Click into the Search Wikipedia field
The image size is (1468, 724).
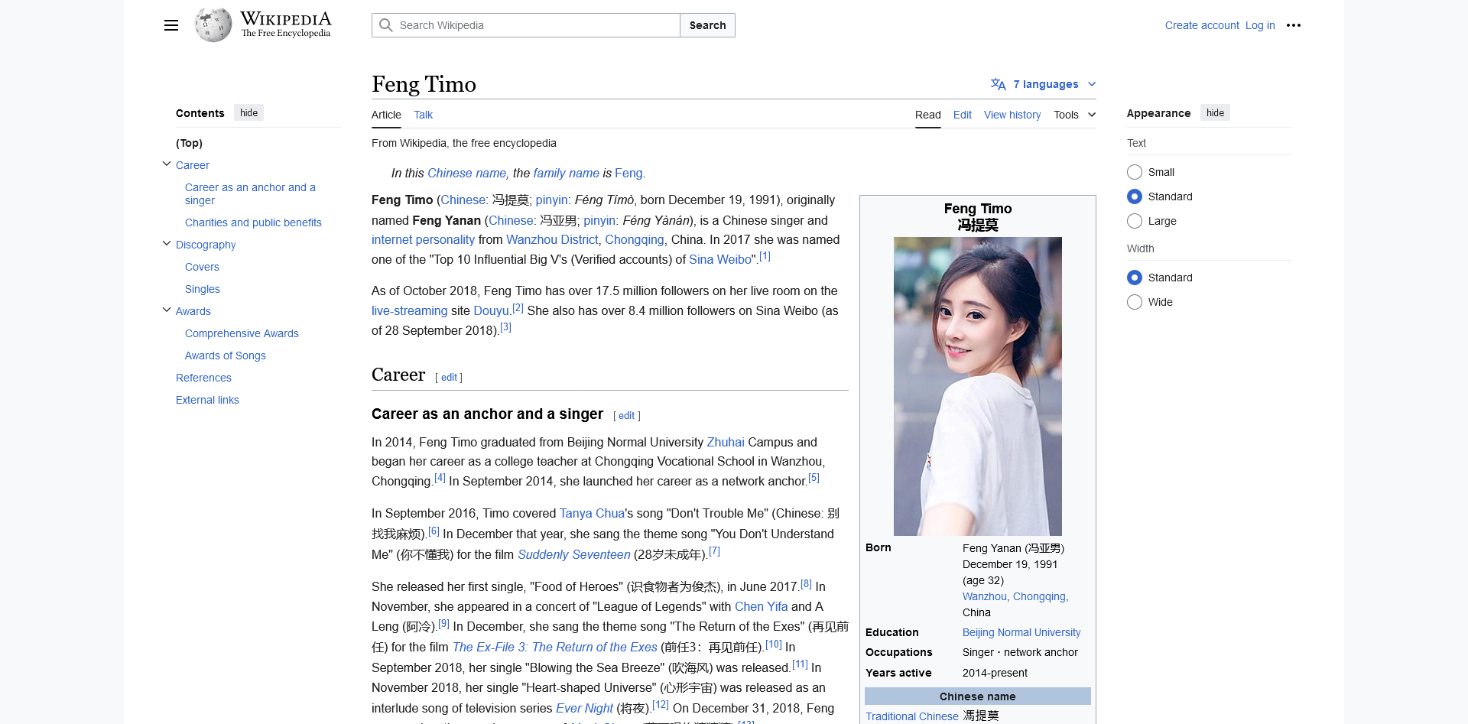point(535,25)
